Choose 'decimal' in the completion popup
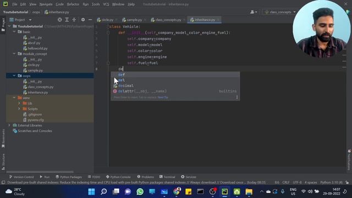 175,86
